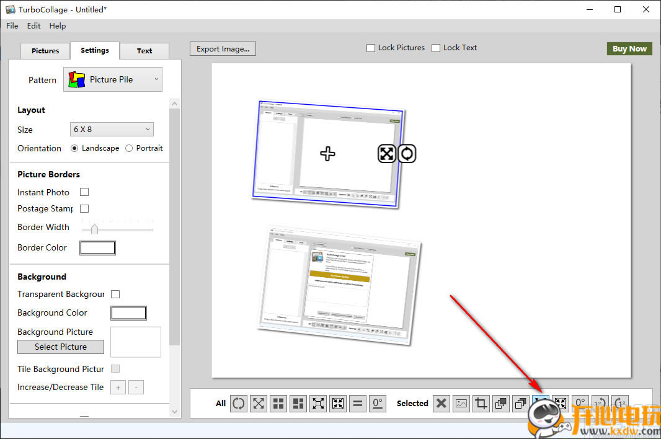Click the uniform grid arrangement icon

tap(278, 404)
